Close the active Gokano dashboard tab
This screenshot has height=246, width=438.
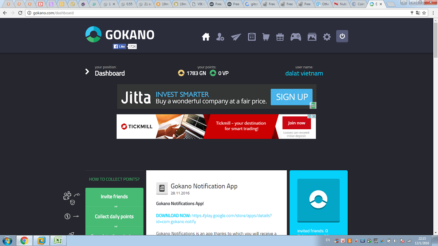381,4
